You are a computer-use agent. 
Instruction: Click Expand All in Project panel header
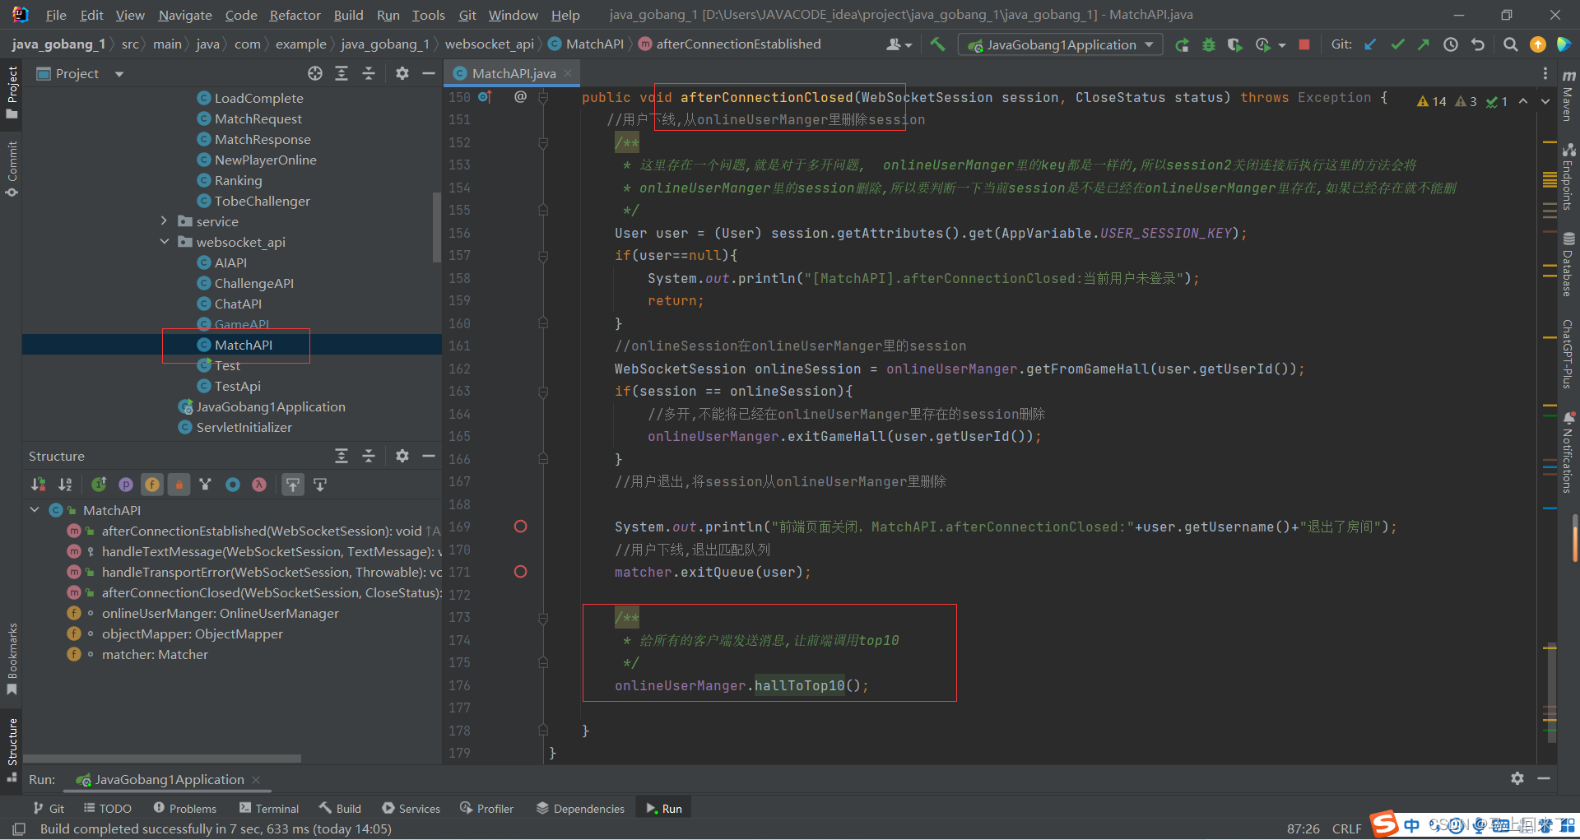[x=342, y=74]
